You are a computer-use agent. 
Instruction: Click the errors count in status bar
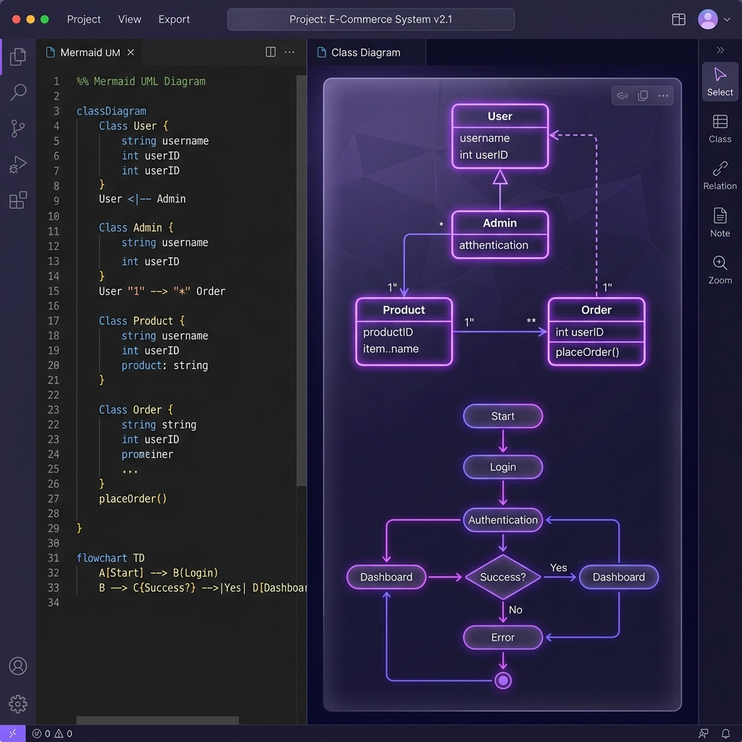click(41, 733)
